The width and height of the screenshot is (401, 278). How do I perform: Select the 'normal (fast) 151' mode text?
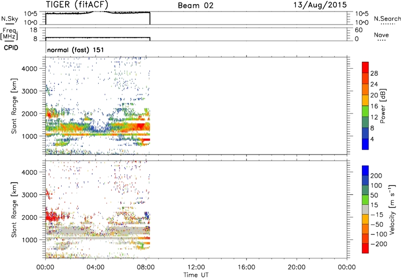76,50
